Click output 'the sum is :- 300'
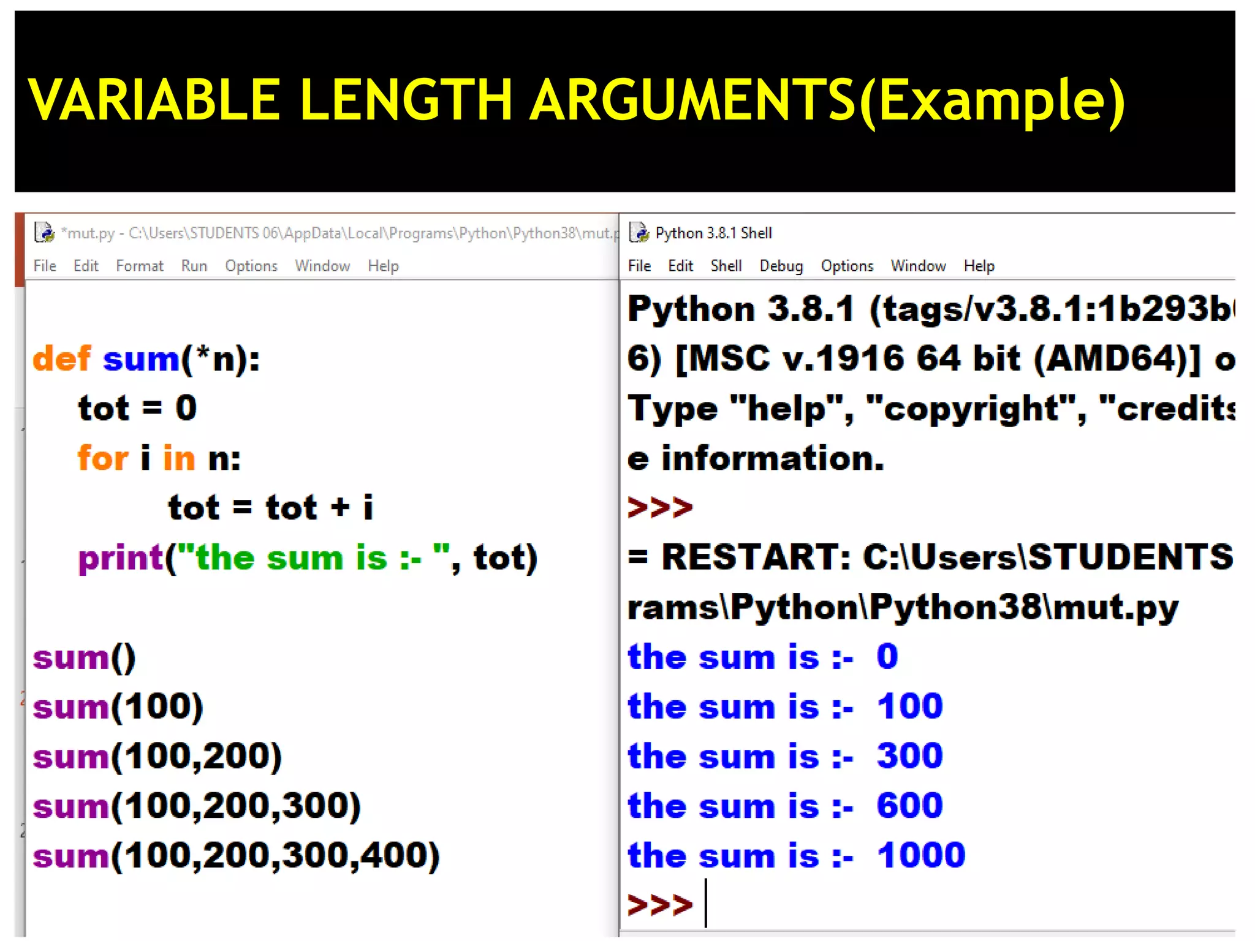 (x=785, y=757)
